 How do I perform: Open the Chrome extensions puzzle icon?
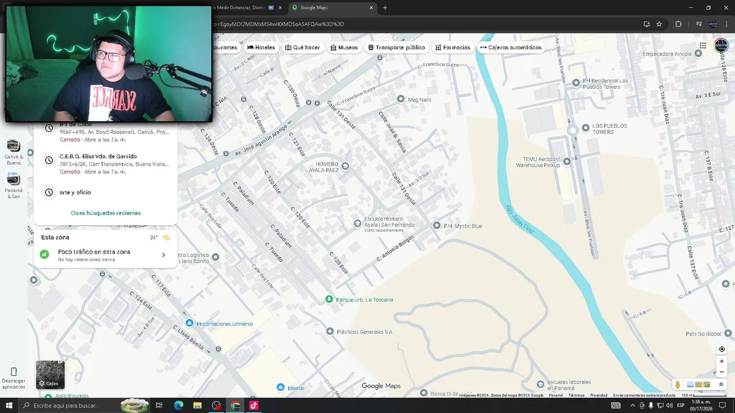(678, 24)
